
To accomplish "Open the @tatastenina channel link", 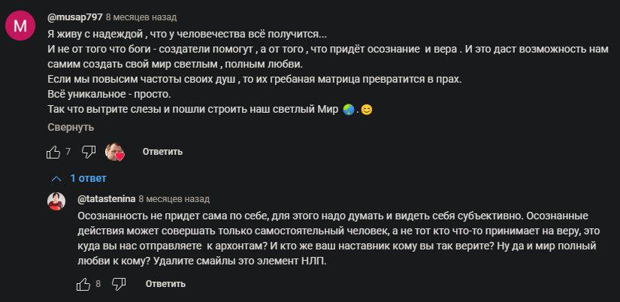I will (107, 199).
